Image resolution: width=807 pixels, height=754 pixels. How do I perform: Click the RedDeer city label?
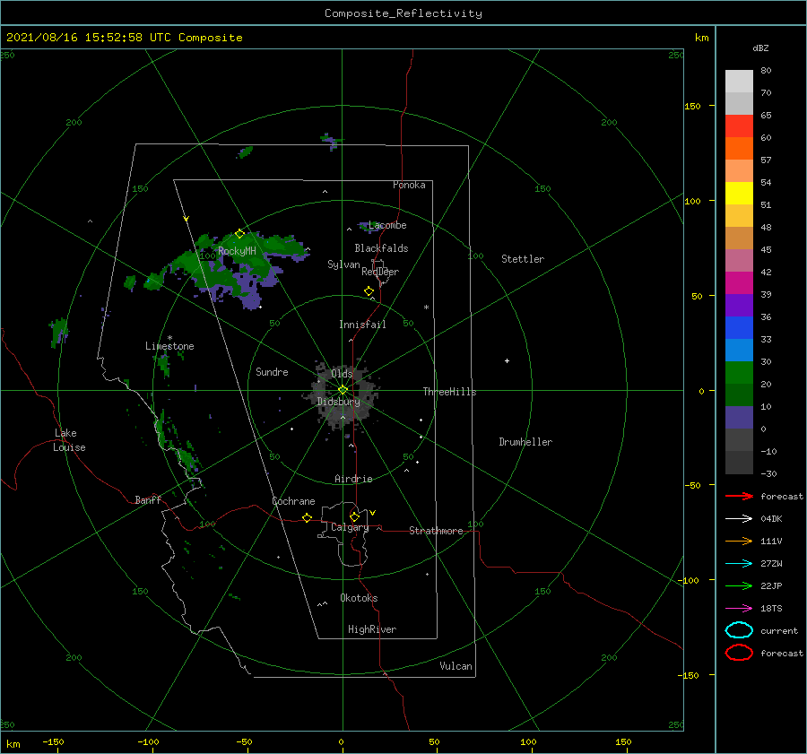[380, 272]
